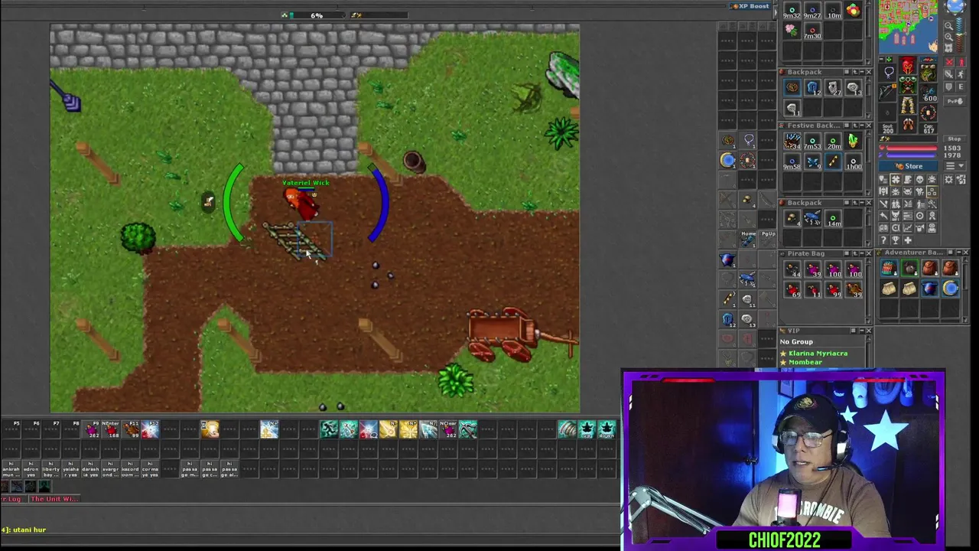Go up a level in Pirate Bag
This screenshot has height=551, width=979.
[x=855, y=253]
